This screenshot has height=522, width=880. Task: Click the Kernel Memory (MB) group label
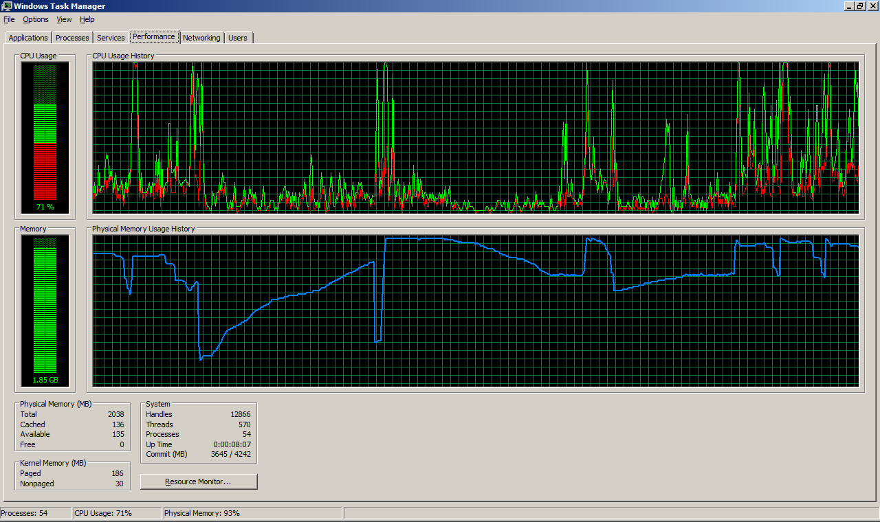tap(54, 463)
